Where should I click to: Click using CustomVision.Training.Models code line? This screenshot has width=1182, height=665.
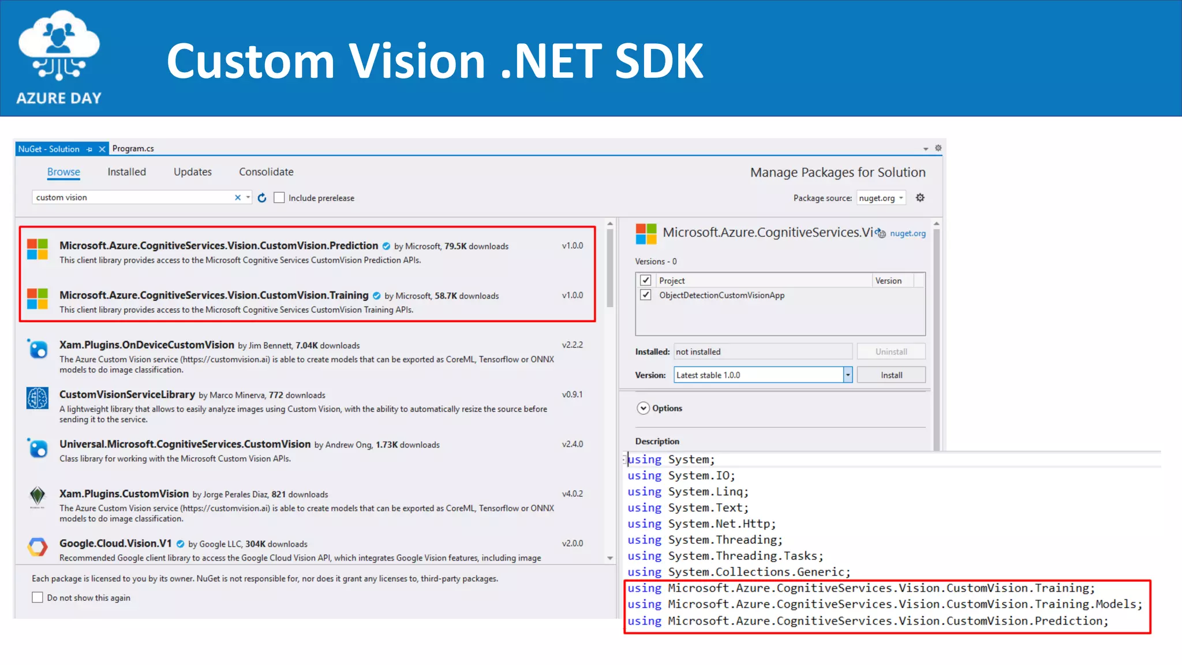pyautogui.click(x=885, y=604)
